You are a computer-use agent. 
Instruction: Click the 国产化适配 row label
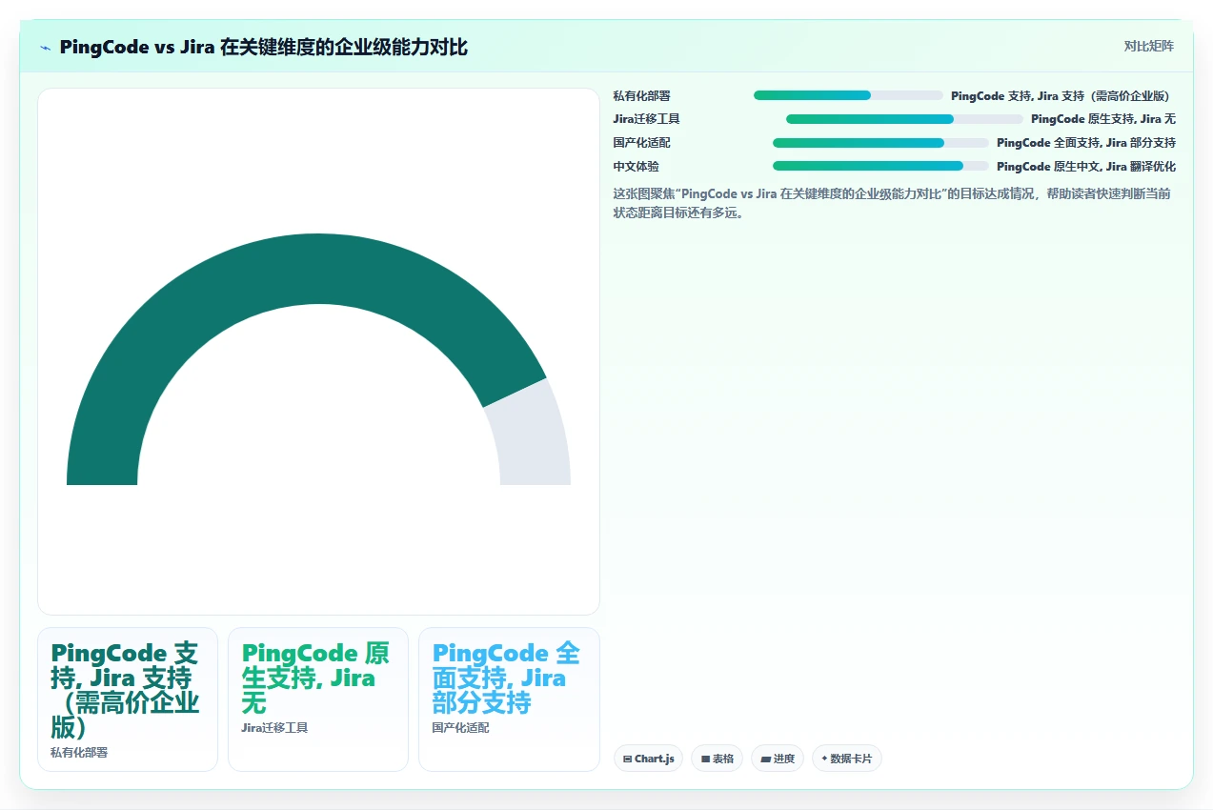tap(641, 143)
